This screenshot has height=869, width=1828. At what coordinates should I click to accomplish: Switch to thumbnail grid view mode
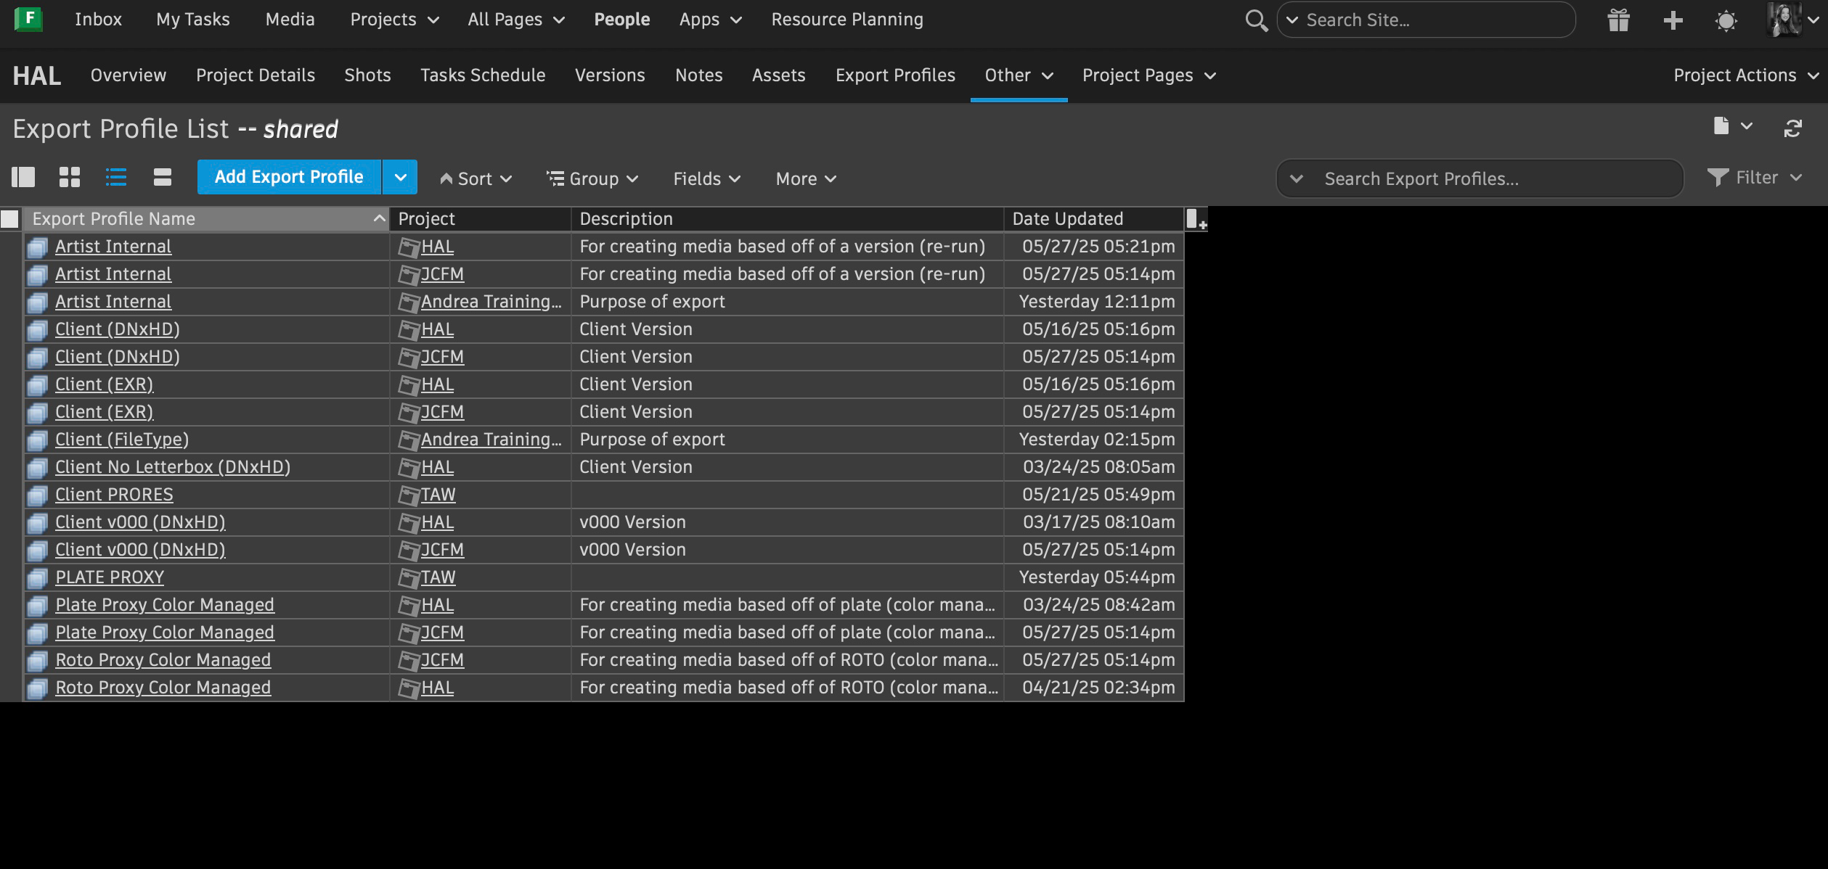click(x=70, y=178)
